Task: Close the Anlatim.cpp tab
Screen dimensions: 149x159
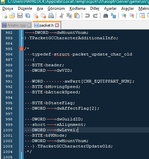Action: pyautogui.click(x=29, y=25)
